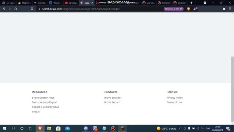Image resolution: width=234 pixels, height=132 pixels.
Task: Open Bandicam recorder from taskbar
Action: 113,128
